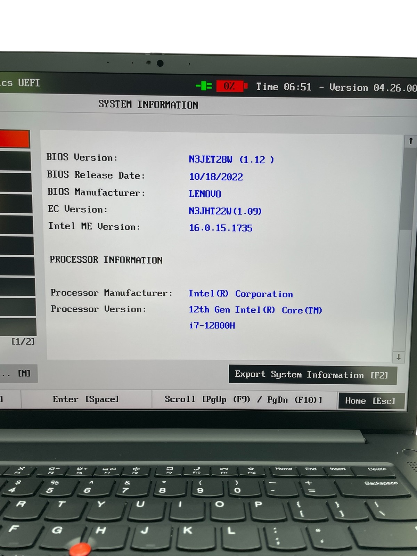Click the SYSTEM INFORMATION title
This screenshot has height=556, width=417.
[x=148, y=105]
